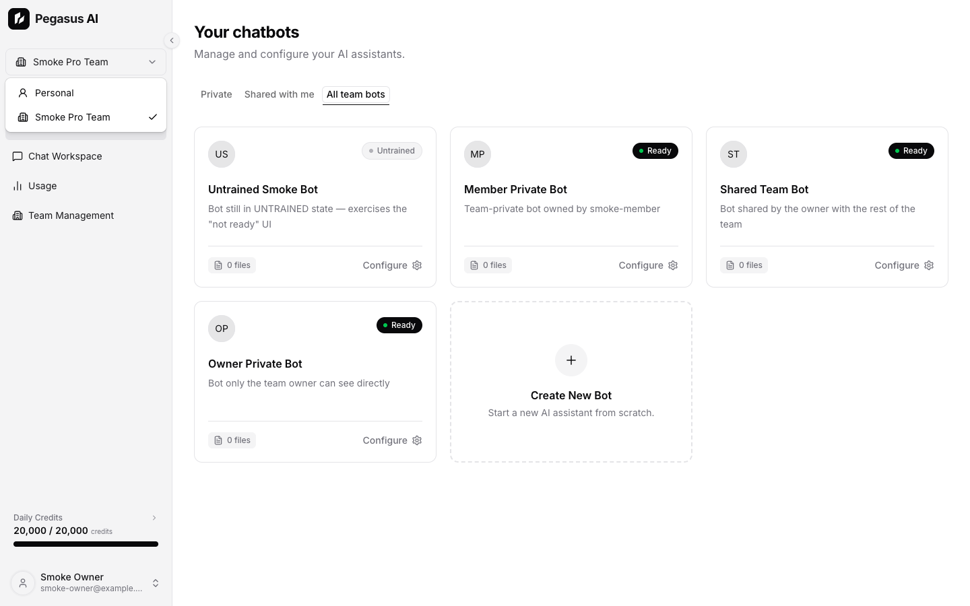
Task: Switch to the Personal workspace
Action: (86, 93)
